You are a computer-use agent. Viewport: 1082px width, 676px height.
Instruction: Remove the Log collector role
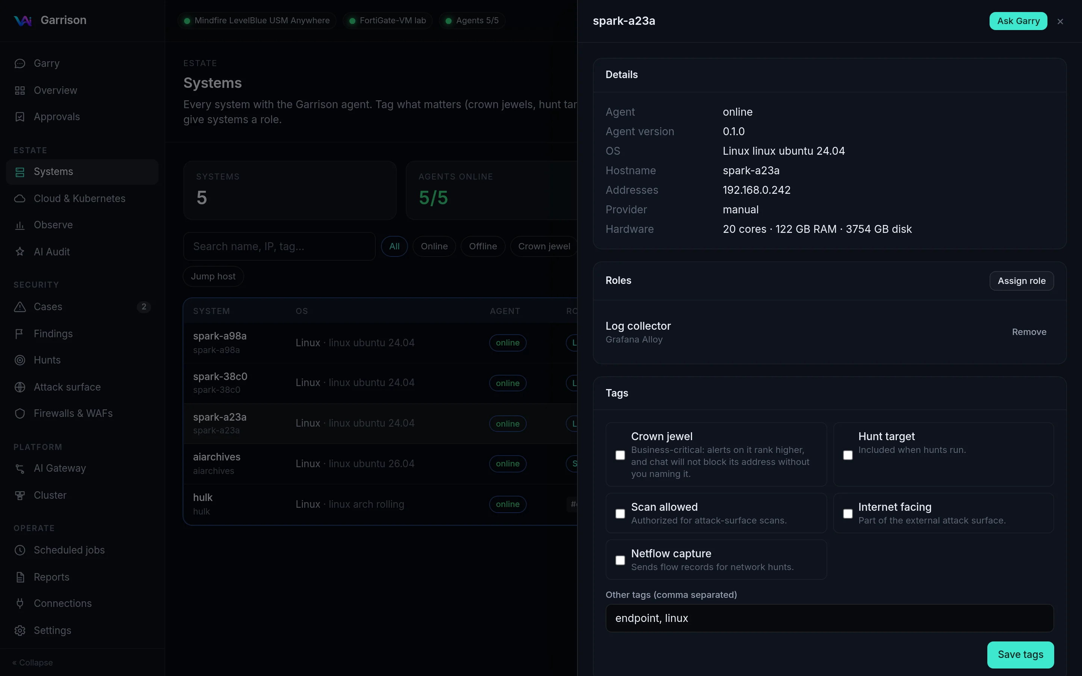1029,332
